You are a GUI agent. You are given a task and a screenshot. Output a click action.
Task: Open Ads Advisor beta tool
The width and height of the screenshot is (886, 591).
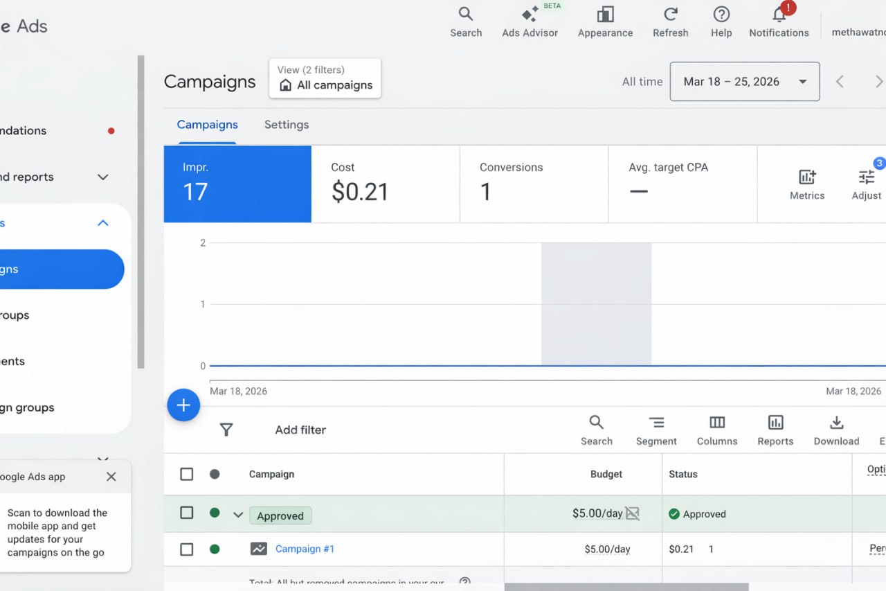pos(530,21)
